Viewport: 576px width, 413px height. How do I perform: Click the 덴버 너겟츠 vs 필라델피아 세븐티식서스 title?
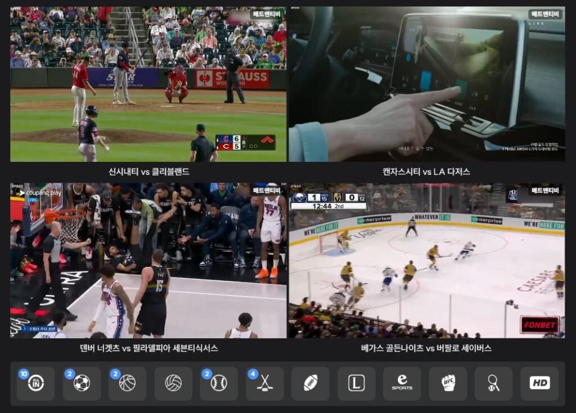[148, 348]
